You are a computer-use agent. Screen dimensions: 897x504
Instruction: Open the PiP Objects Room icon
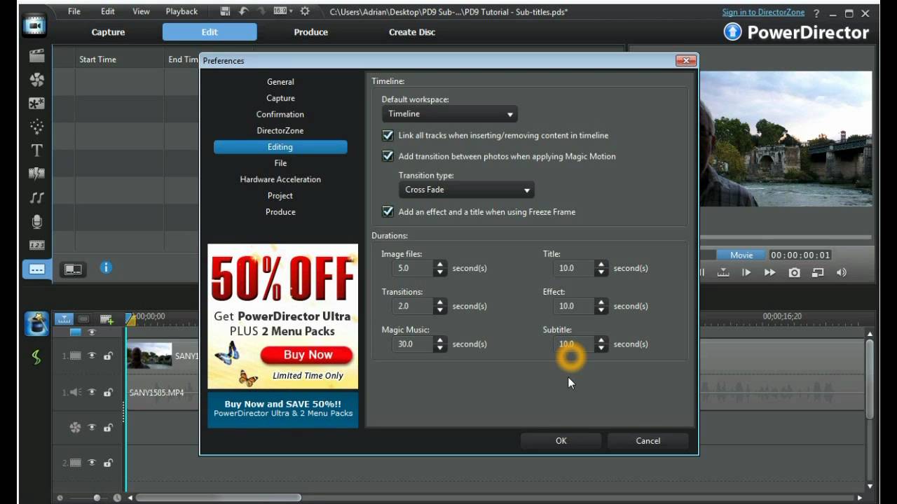point(36,103)
